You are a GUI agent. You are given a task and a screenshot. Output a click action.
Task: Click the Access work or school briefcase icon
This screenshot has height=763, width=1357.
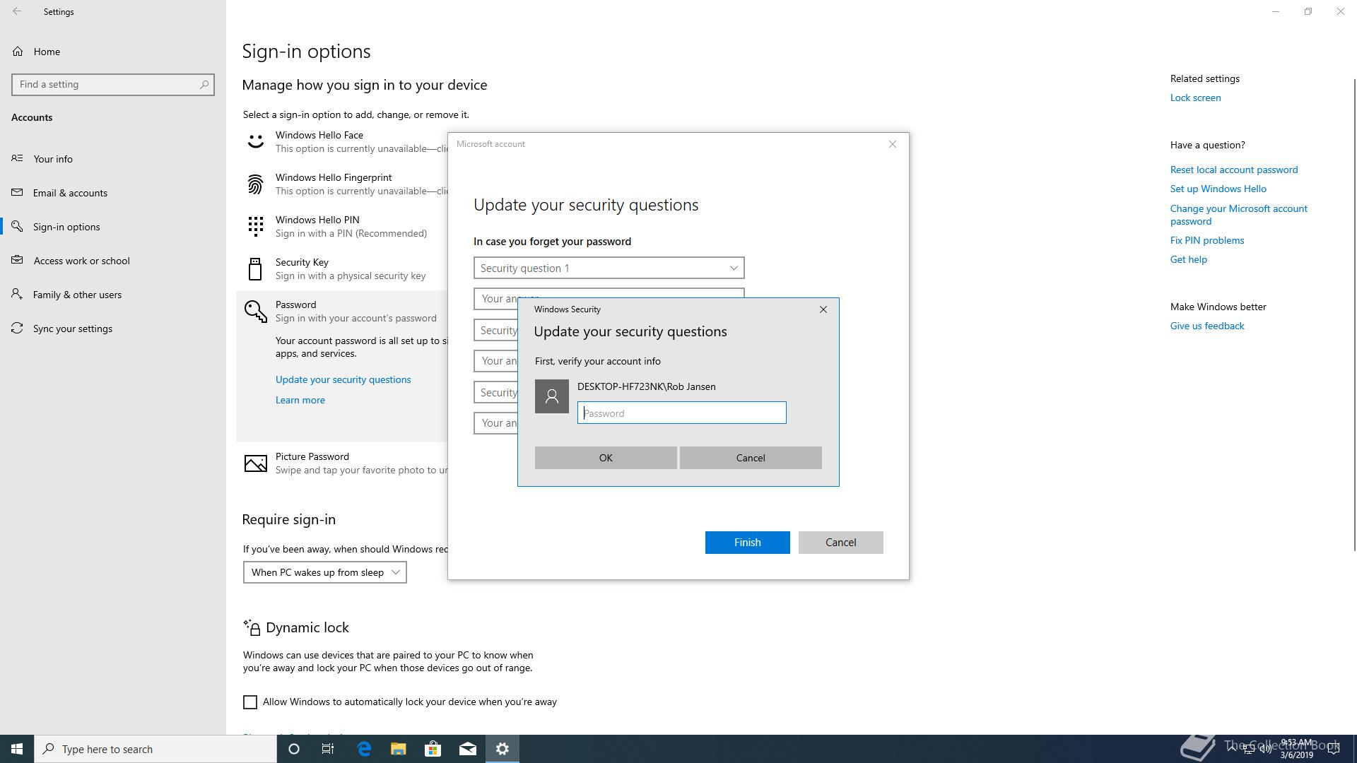pos(17,260)
